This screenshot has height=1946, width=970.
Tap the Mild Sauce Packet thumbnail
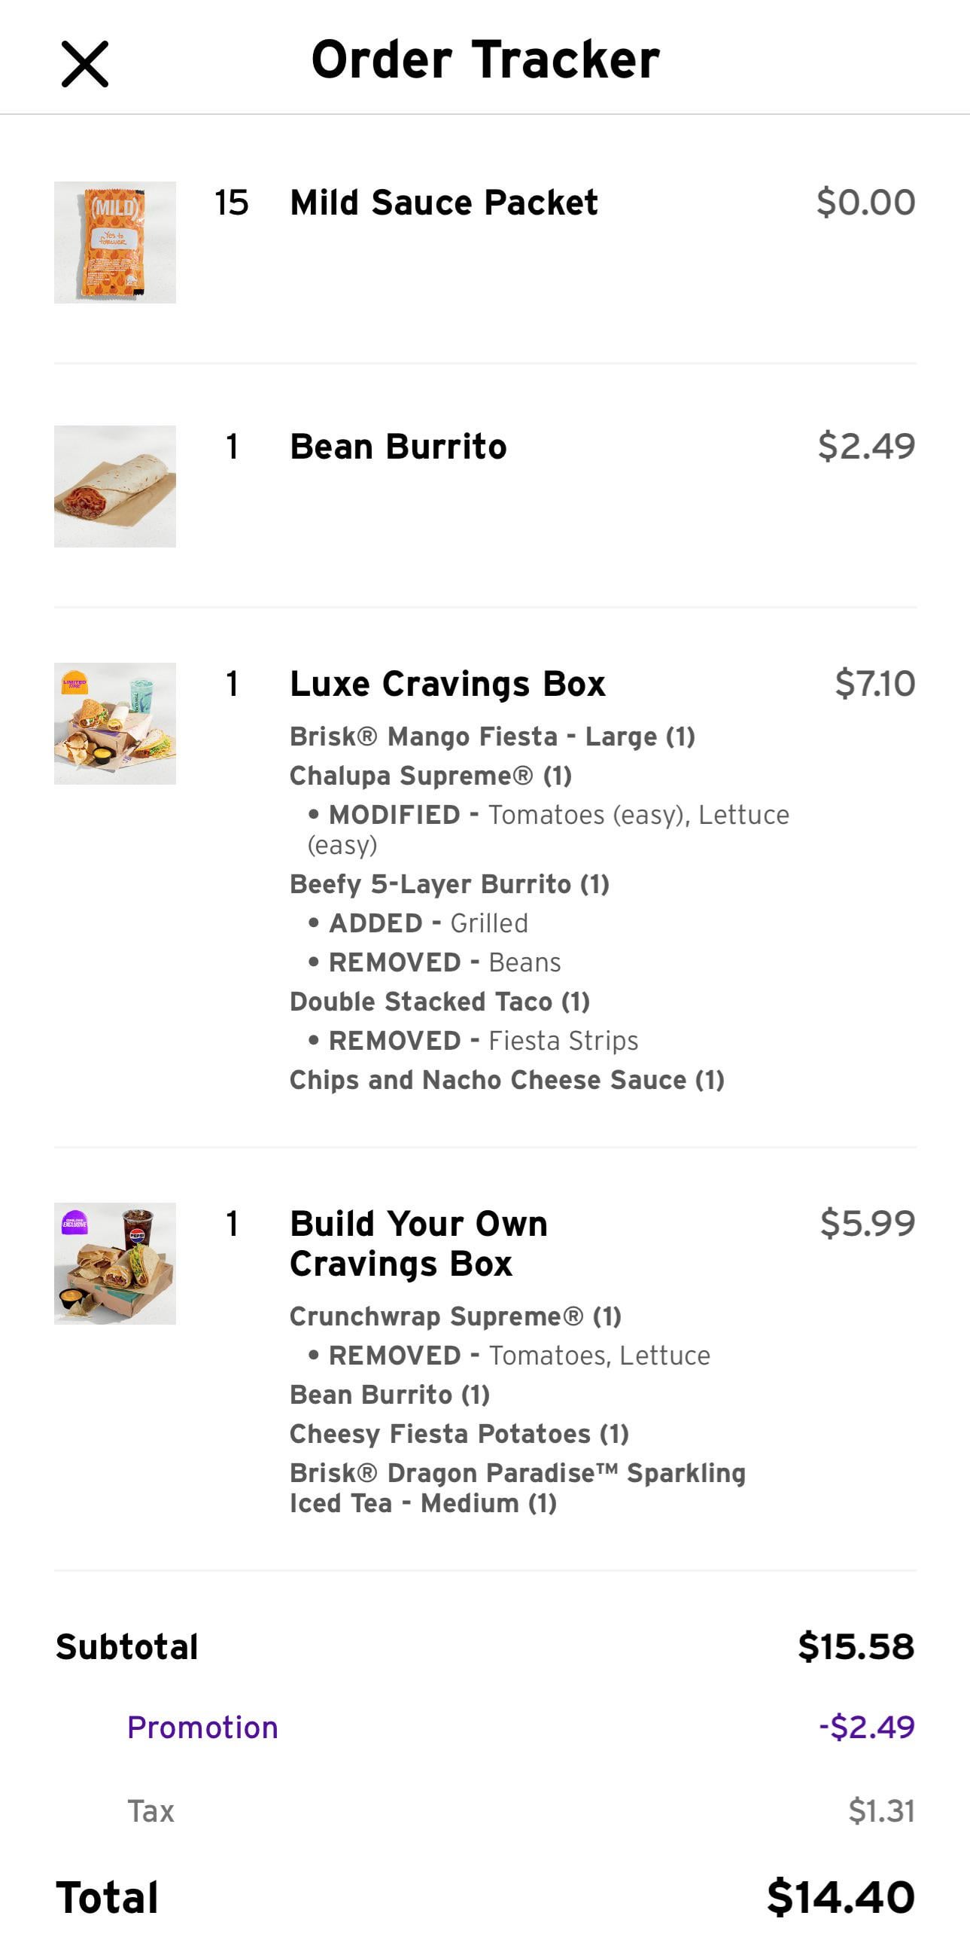coord(114,242)
